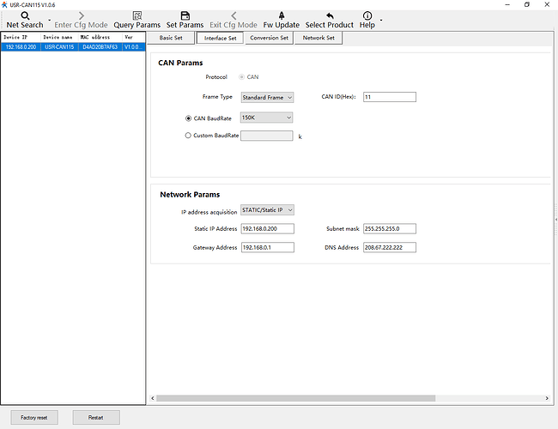The width and height of the screenshot is (558, 429).
Task: Switch to the Conversion Set tab
Action: point(269,38)
